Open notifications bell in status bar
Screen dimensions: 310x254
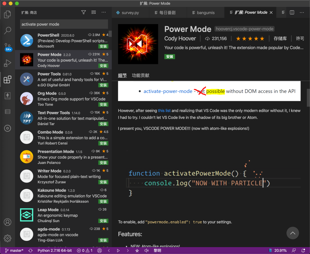[303, 251]
